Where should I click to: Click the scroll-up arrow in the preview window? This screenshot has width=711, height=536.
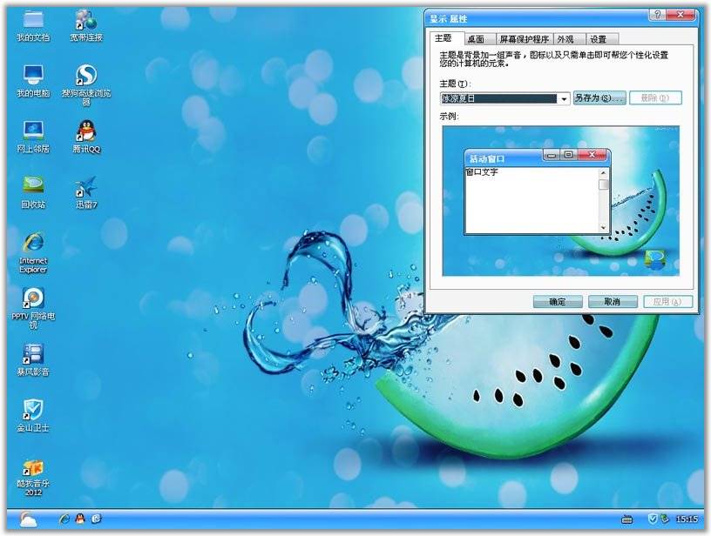point(604,173)
